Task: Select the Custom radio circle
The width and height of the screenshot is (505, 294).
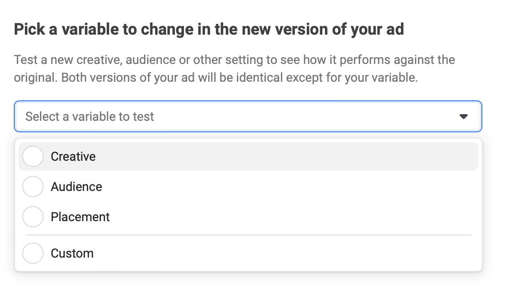Action: click(33, 253)
